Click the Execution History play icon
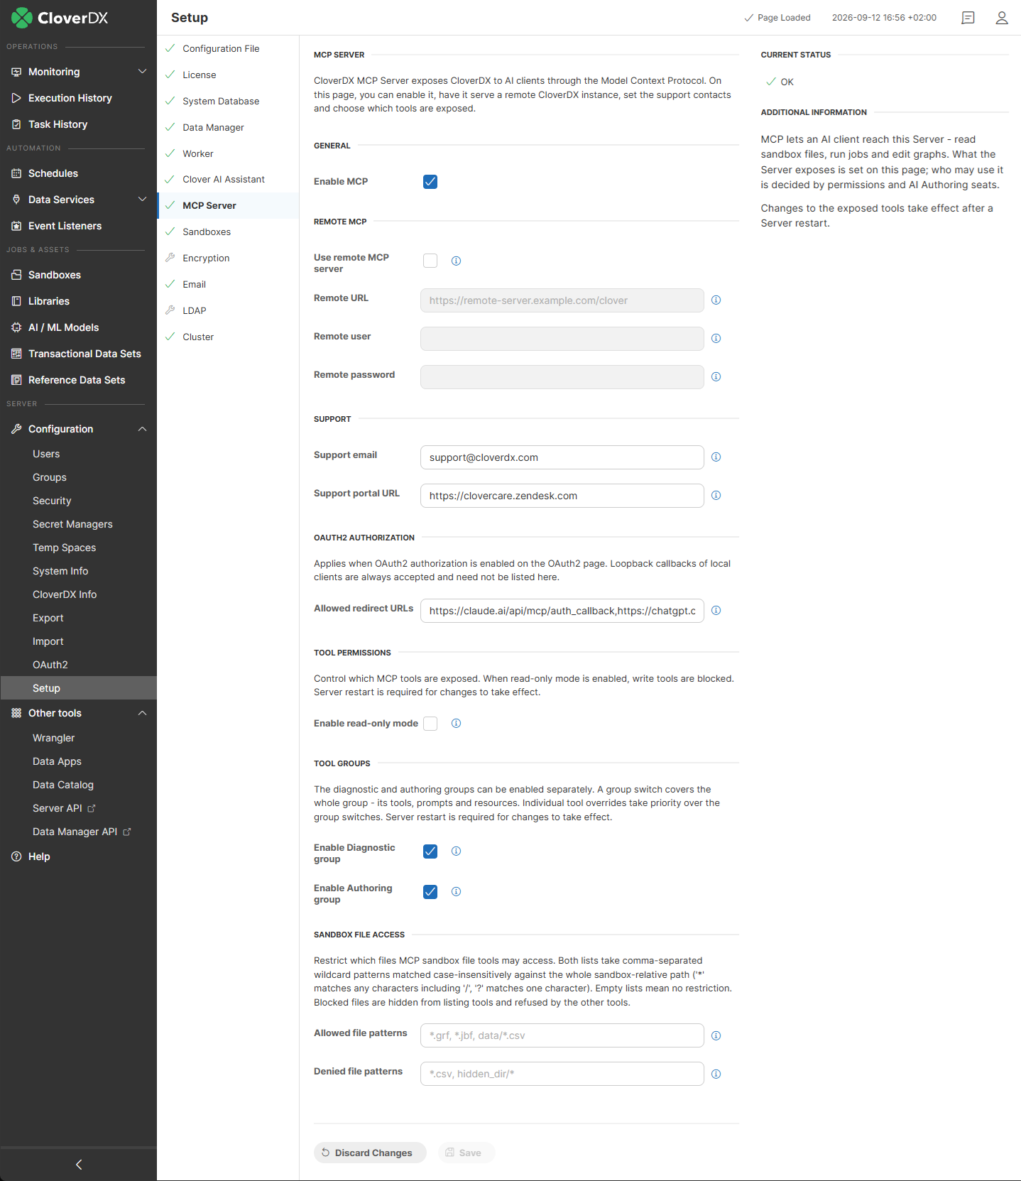Viewport: 1021px width, 1181px height. (x=16, y=98)
